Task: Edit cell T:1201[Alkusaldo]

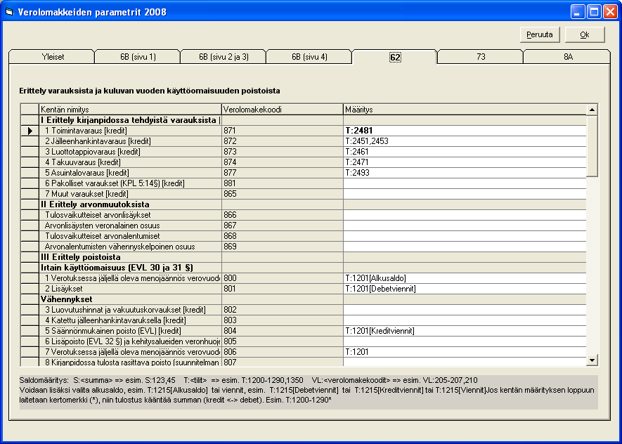Action: click(x=465, y=278)
